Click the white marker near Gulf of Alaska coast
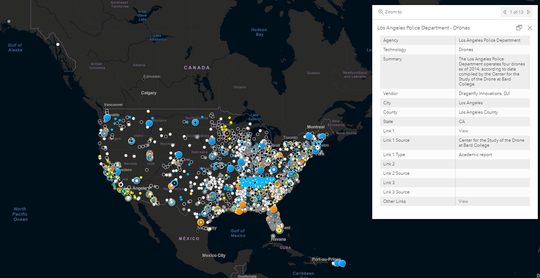Image resolution: width=540 pixels, height=278 pixels. point(58,44)
